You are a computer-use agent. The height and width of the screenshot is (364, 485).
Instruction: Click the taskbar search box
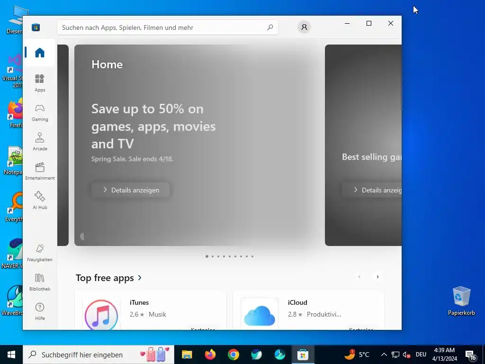[99, 355]
